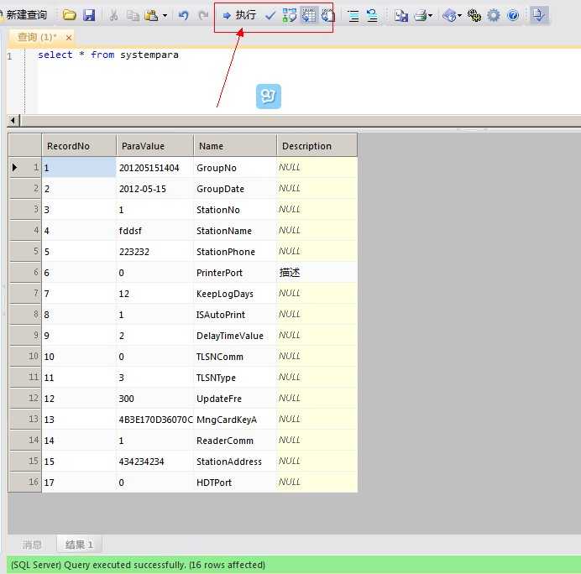Screen dimensions: 581x574
Task: Select the 4B3E170D36070C value cell
Action: coord(154,420)
